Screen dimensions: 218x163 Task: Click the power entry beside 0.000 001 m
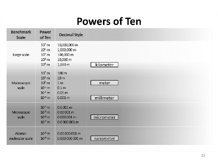click(x=45, y=117)
